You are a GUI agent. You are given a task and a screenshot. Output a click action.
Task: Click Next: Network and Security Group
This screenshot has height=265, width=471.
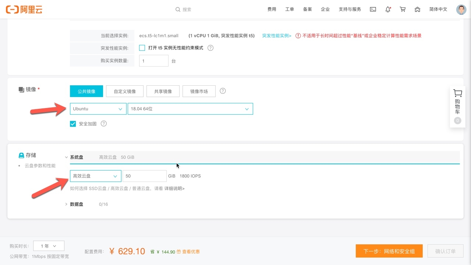(389, 251)
